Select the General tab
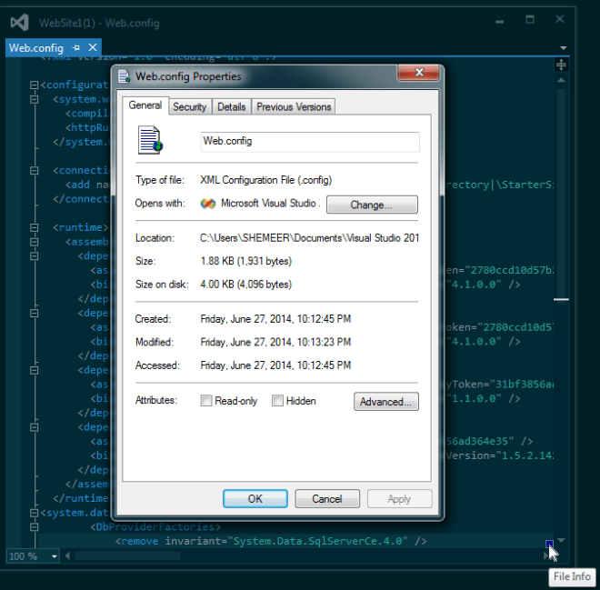This screenshot has height=590, width=600. pos(145,105)
